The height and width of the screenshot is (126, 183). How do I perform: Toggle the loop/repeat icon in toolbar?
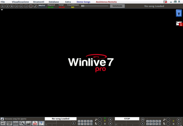click(x=35, y=6)
